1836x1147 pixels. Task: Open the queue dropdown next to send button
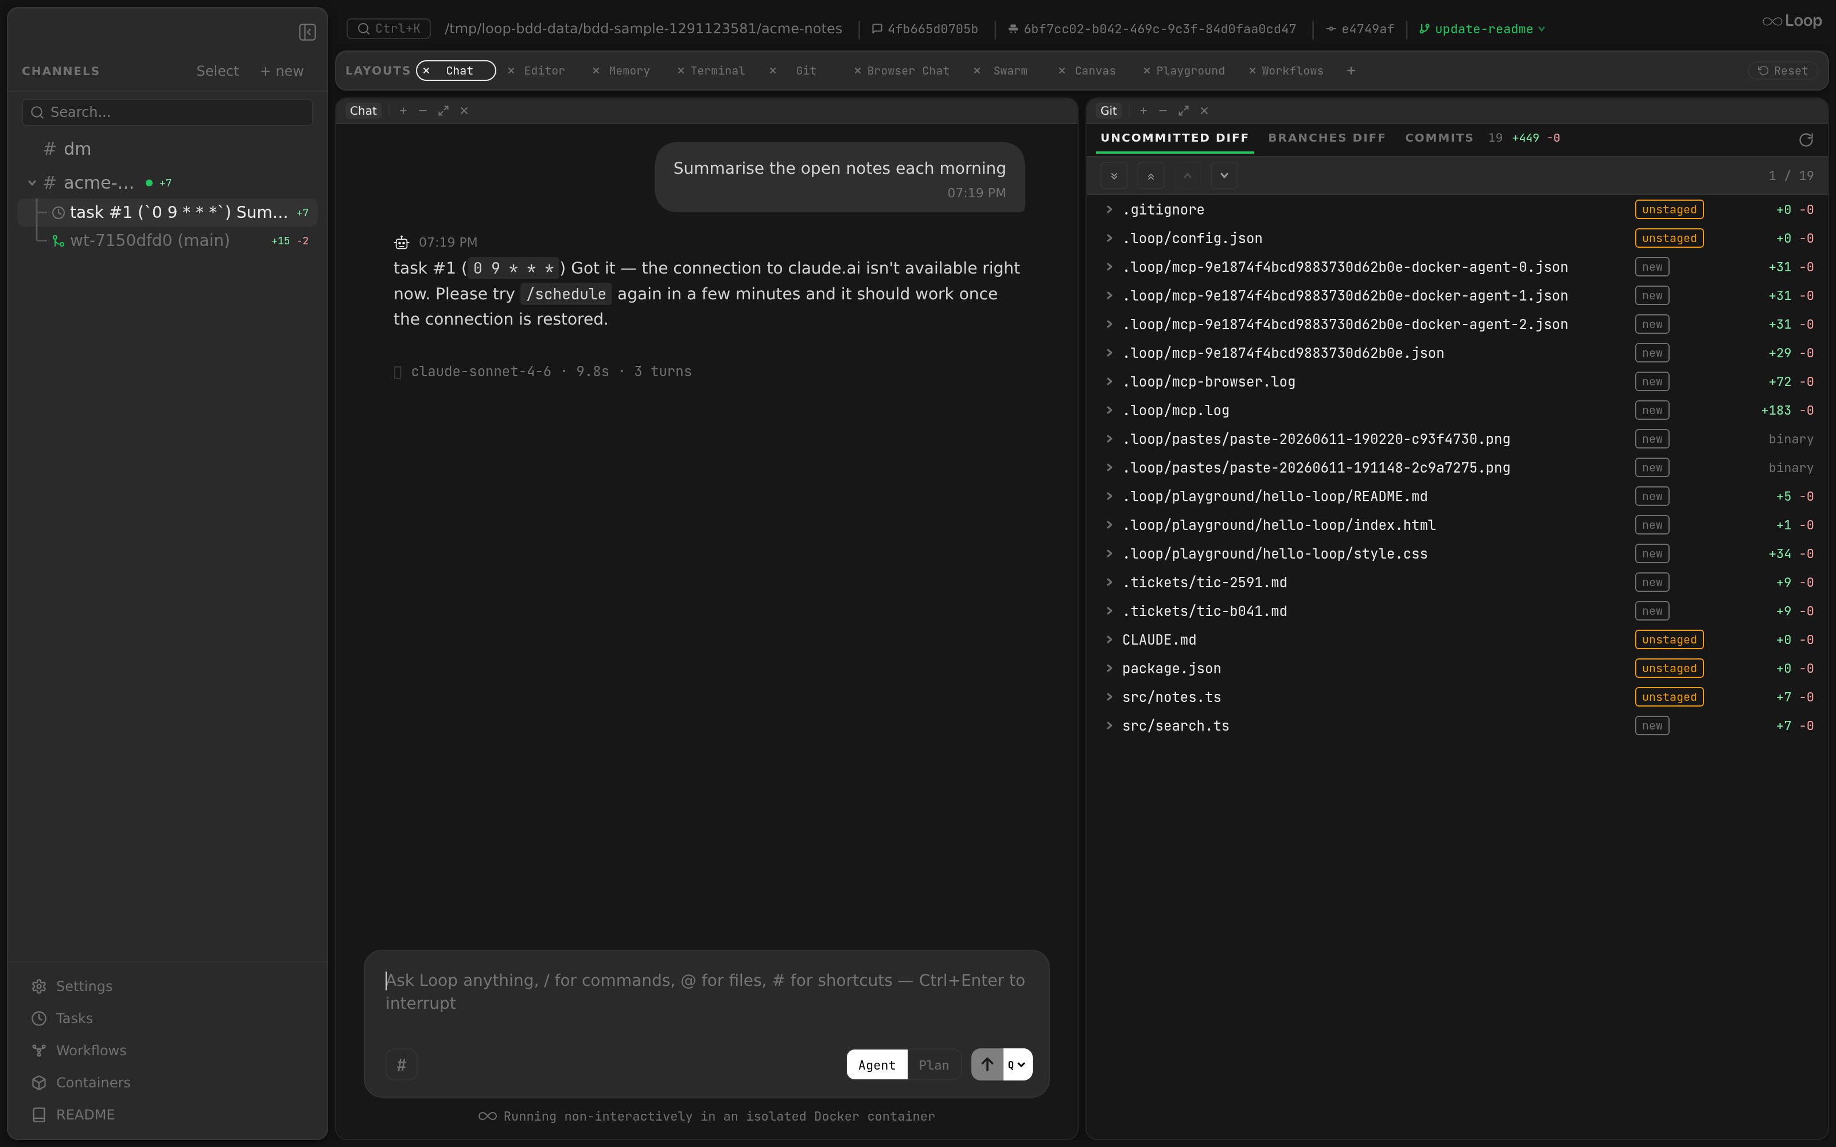pyautogui.click(x=1017, y=1064)
